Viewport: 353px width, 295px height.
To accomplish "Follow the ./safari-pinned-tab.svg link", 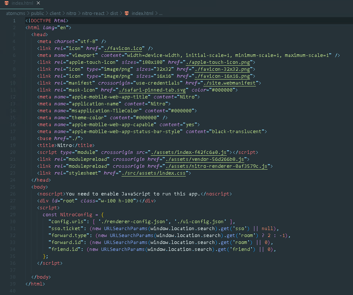I will pos(152,90).
